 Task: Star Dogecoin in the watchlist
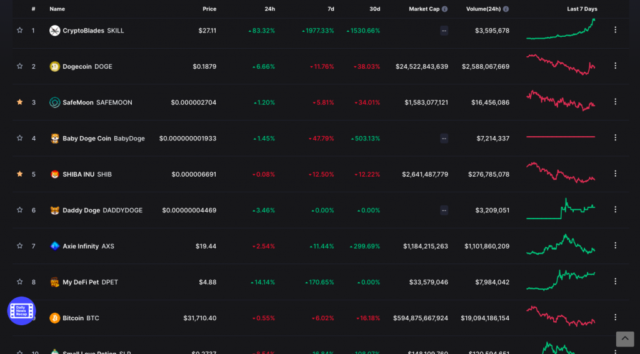click(x=19, y=66)
